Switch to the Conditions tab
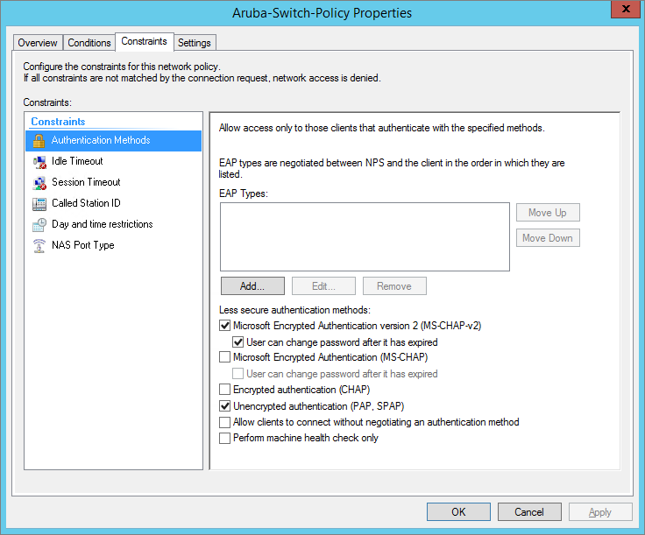 [x=89, y=43]
